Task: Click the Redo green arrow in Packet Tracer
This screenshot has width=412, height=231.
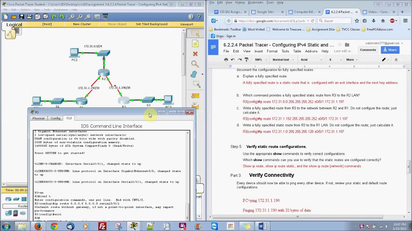Action: [62, 17]
